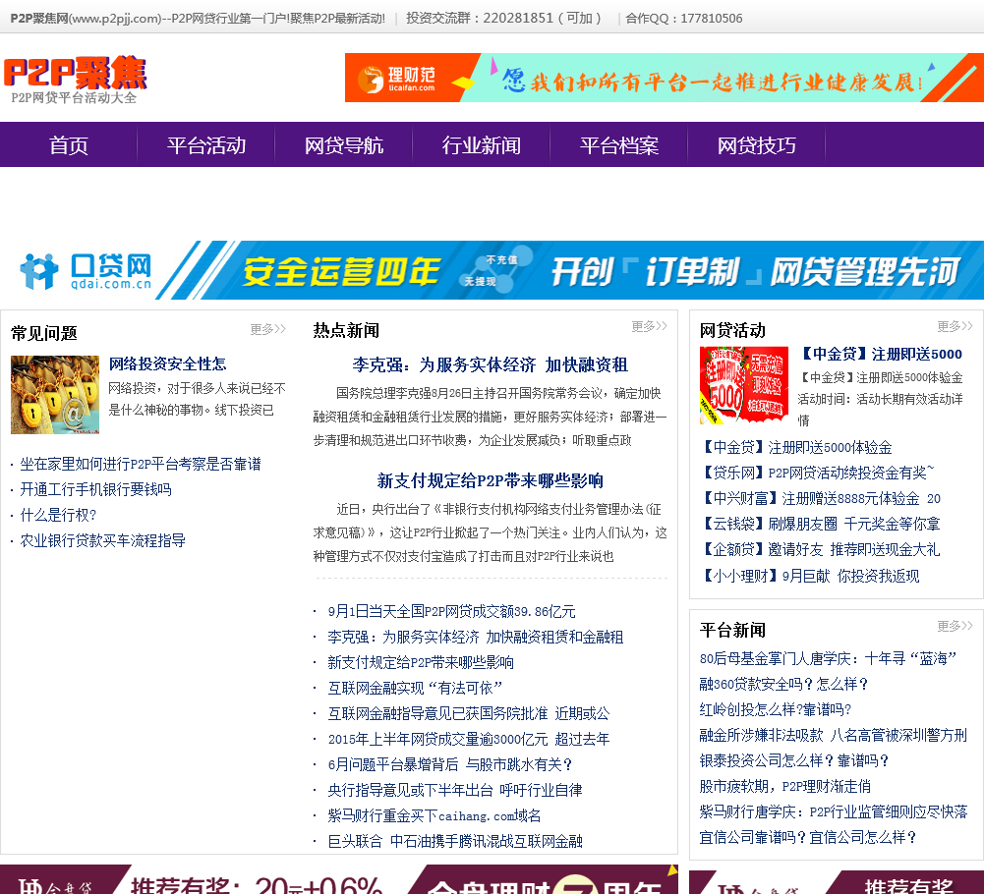Open 坐在家里如何进行P2P平台考察是否靠谱
This screenshot has width=984, height=894.
[x=141, y=465]
